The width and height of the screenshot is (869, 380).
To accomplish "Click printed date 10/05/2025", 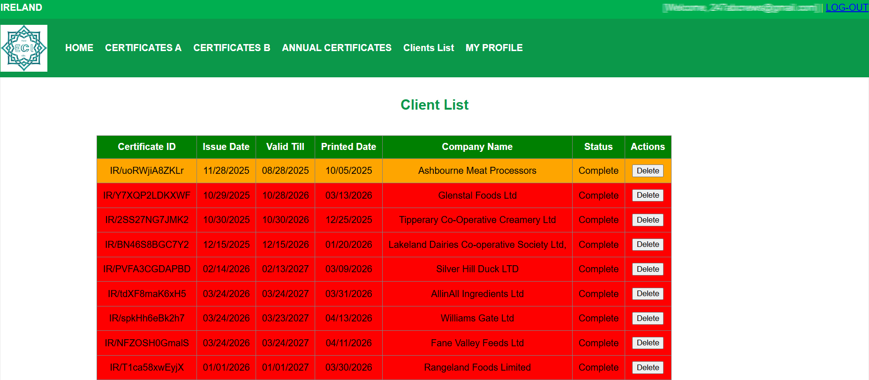I will (x=348, y=171).
